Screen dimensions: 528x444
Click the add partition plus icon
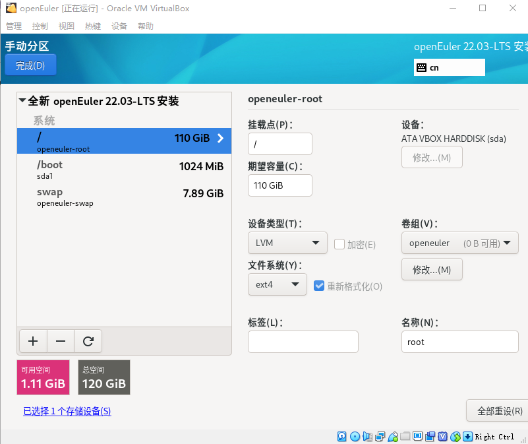click(x=33, y=341)
